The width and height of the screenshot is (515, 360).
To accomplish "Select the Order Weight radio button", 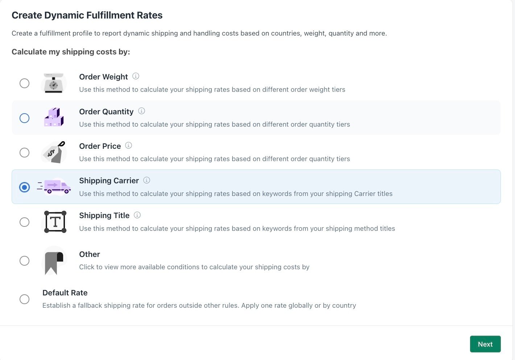I will [x=24, y=83].
